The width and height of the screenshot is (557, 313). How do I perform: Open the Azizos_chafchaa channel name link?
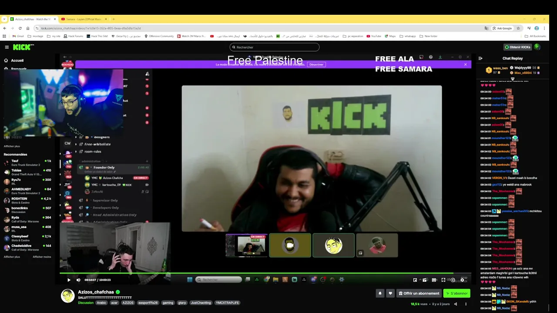coord(96,292)
